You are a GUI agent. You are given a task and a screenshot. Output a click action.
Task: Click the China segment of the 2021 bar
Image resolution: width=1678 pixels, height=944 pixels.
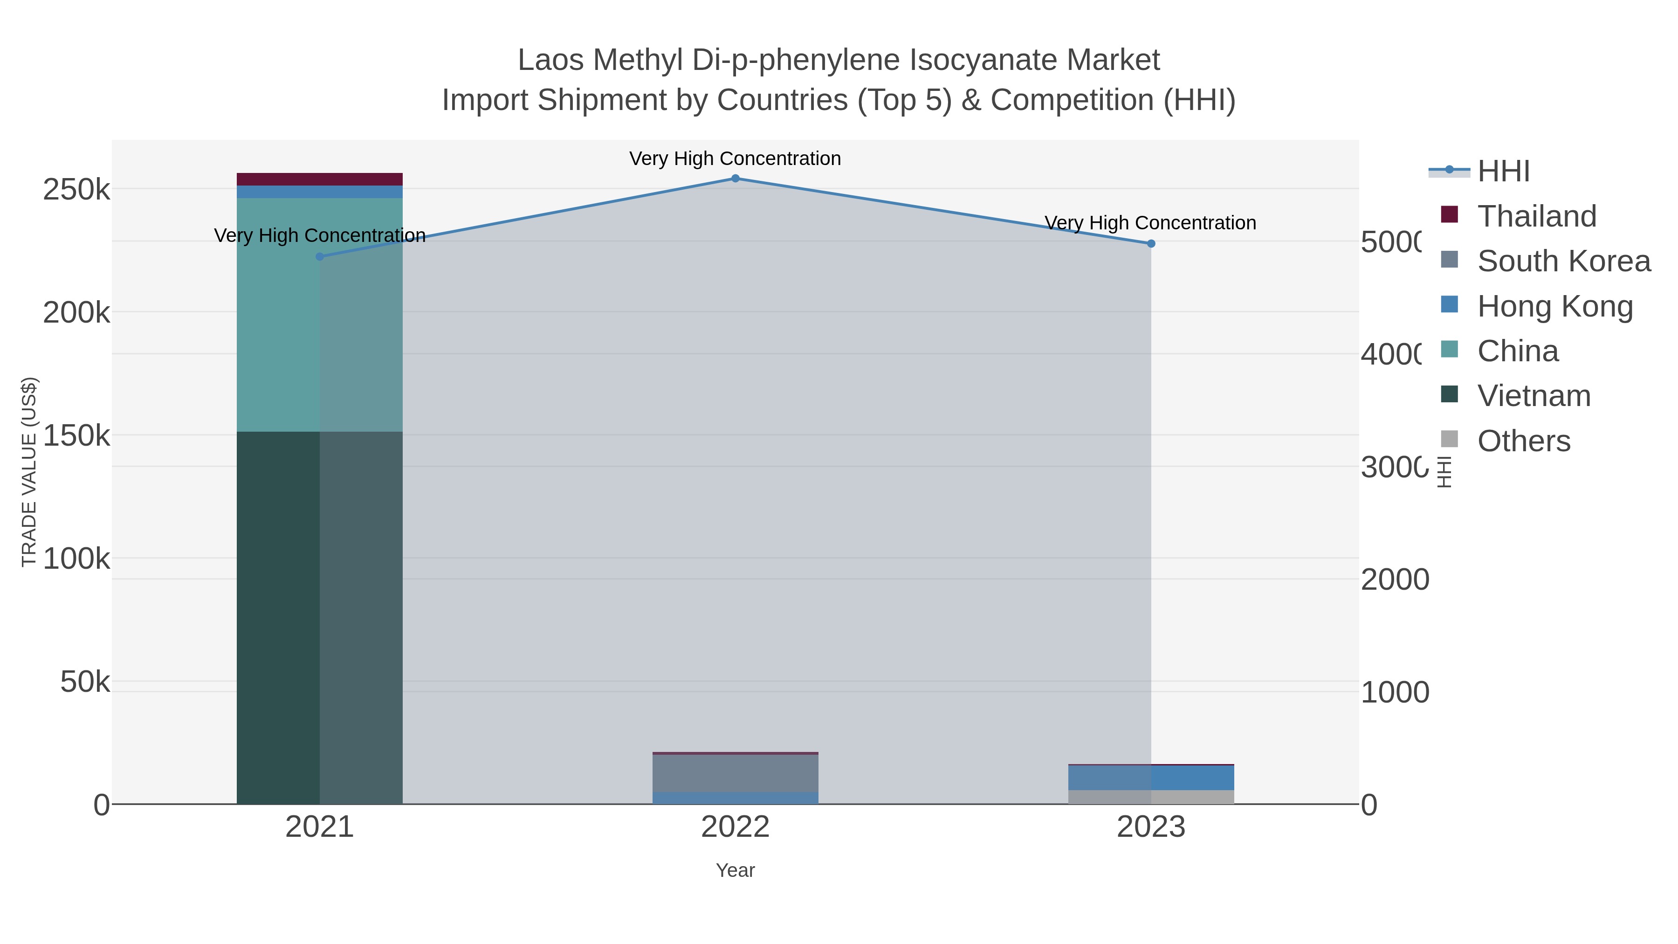(x=320, y=315)
